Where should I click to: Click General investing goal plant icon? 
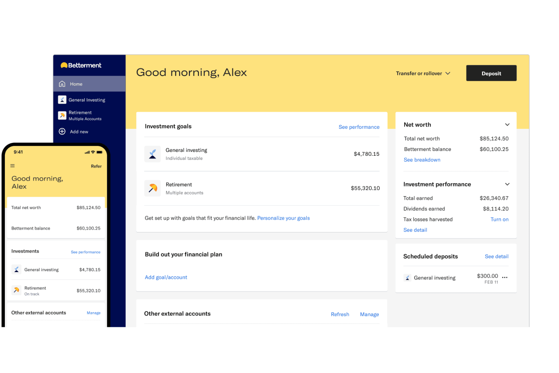pos(153,154)
